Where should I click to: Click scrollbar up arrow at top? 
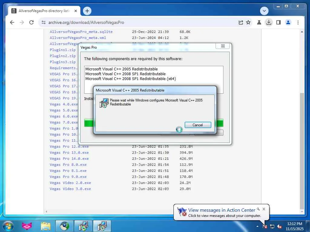point(302,32)
